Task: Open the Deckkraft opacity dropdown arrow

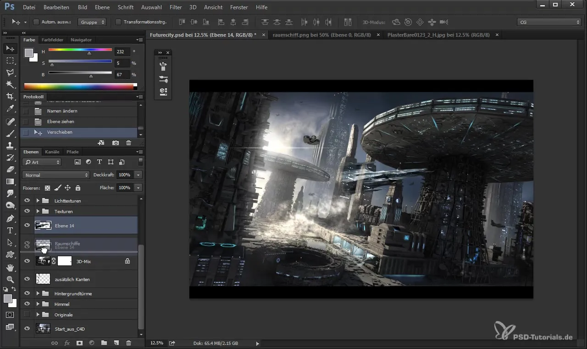Action: 138,175
